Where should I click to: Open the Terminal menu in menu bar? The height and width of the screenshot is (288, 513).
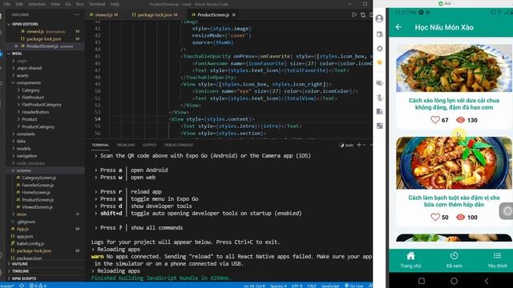click(x=97, y=4)
